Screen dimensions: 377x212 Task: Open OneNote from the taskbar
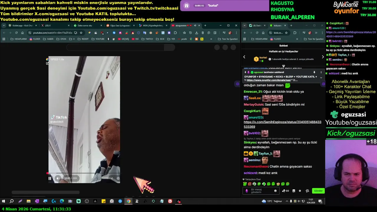tap(37, 201)
